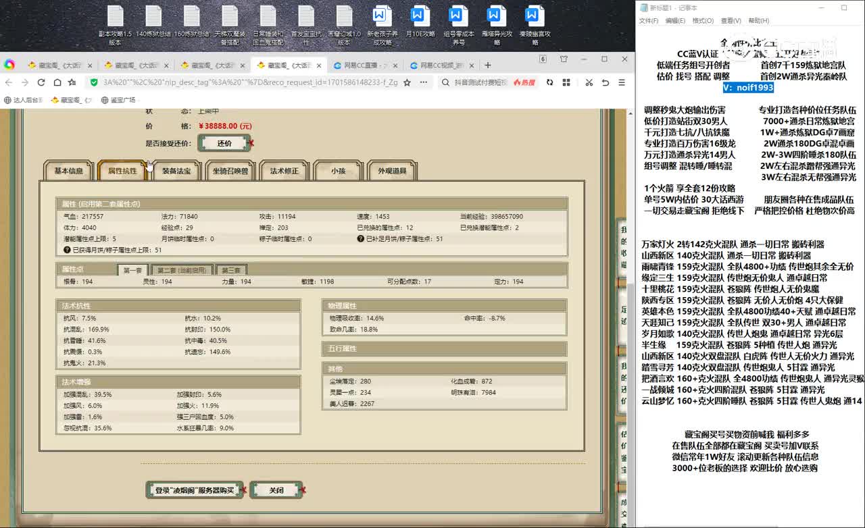The height and width of the screenshot is (528, 865).
Task: Click the refresh icon beside 热搜
Action: [x=549, y=82]
